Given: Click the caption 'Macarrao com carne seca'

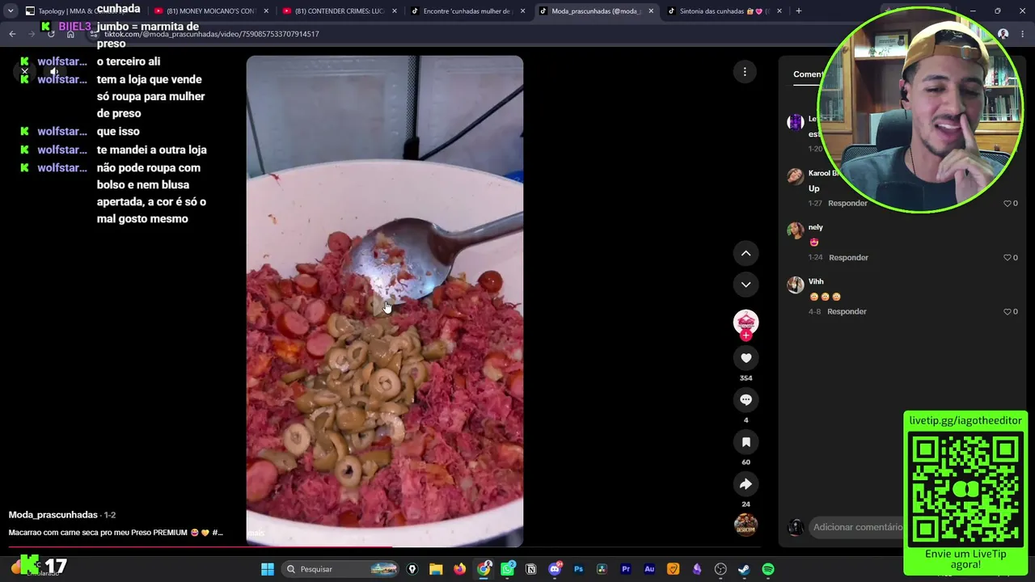Looking at the screenshot, I should click(116, 533).
